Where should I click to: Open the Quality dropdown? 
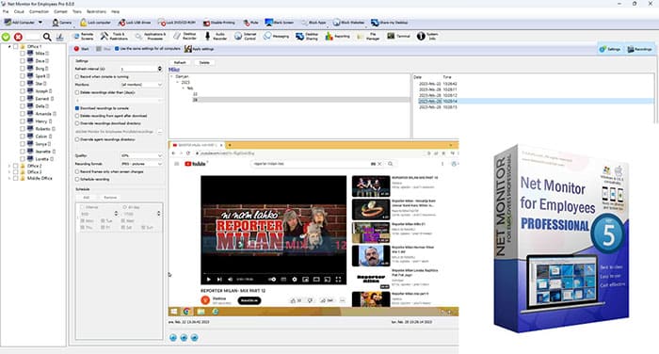point(141,155)
